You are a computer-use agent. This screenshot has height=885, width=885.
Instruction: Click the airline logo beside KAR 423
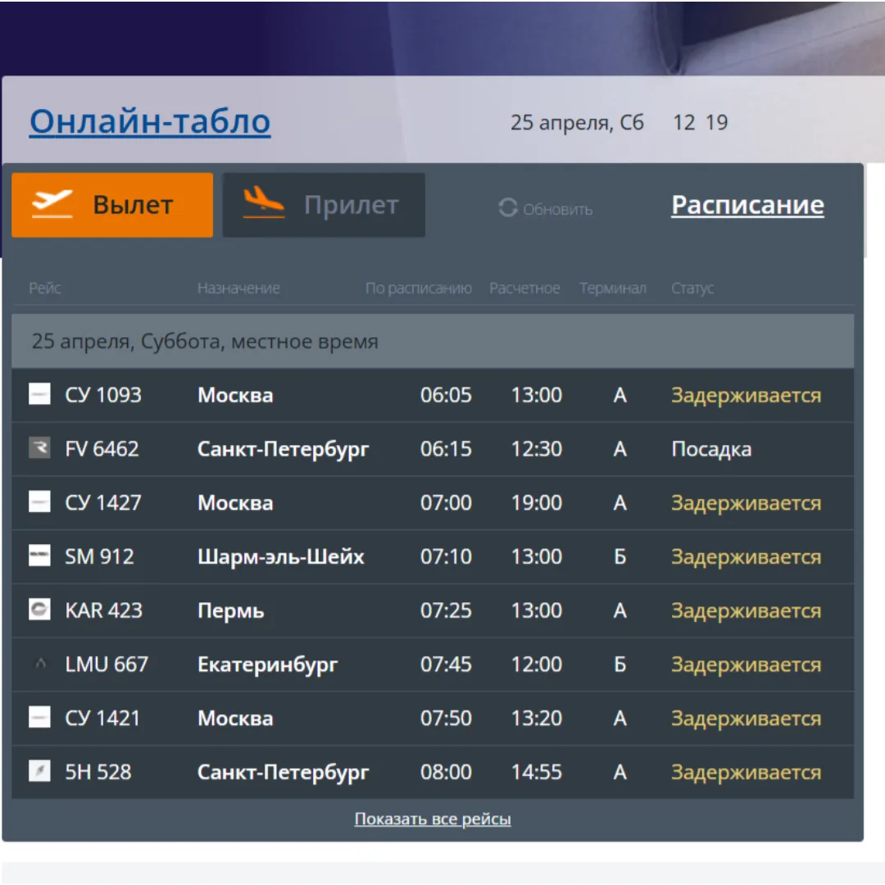tap(39, 610)
